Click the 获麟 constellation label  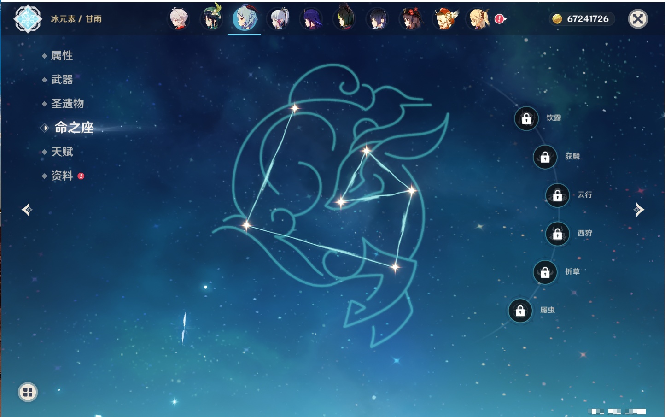tap(572, 156)
